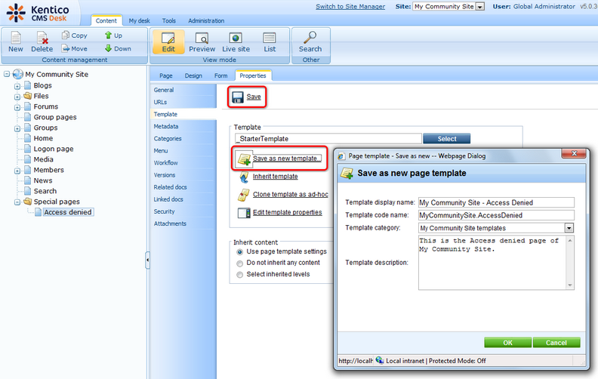Click the Edit template properties link
The image size is (598, 379).
click(287, 212)
